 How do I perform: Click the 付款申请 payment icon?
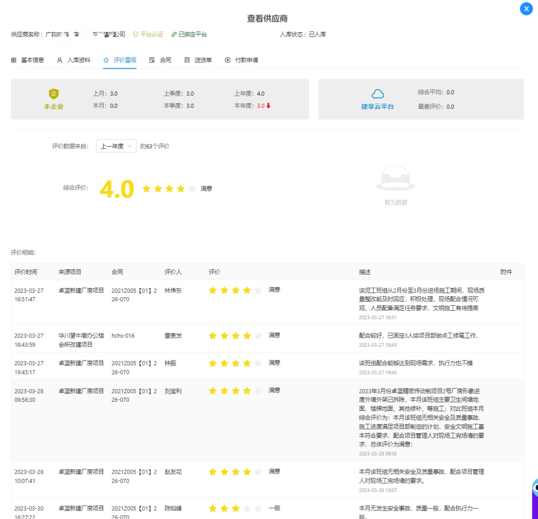pos(228,59)
